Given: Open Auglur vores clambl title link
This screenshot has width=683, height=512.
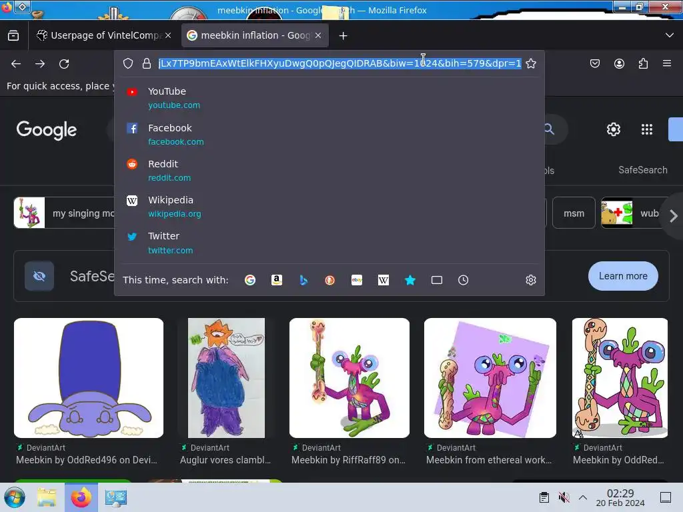Looking at the screenshot, I should tap(225, 460).
